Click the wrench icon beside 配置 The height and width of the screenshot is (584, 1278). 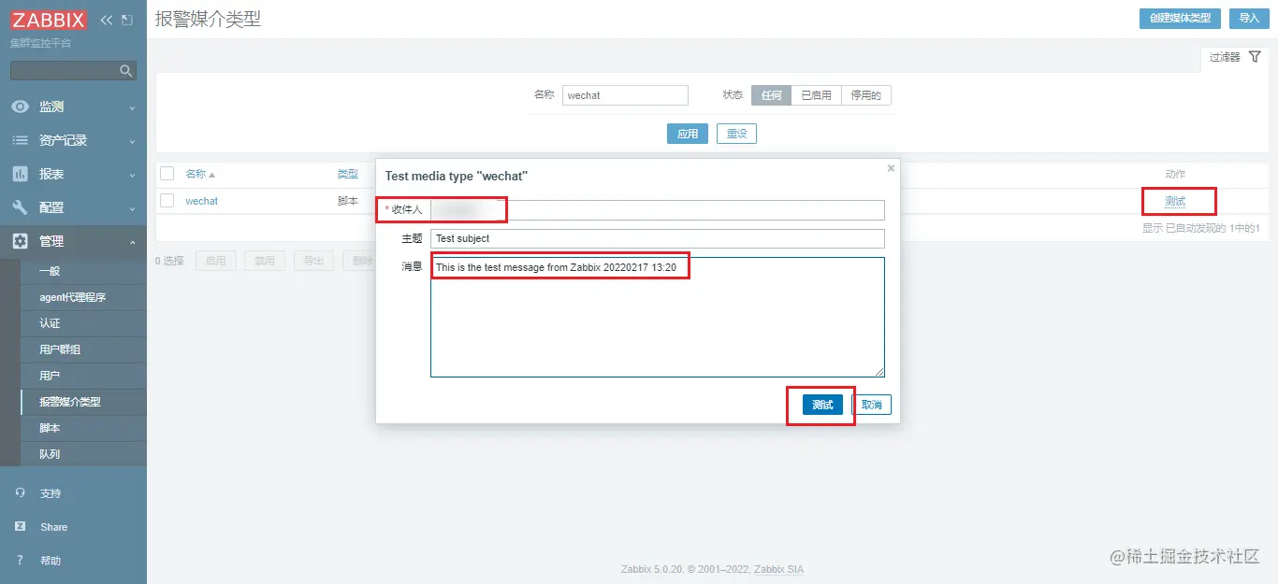click(x=20, y=207)
